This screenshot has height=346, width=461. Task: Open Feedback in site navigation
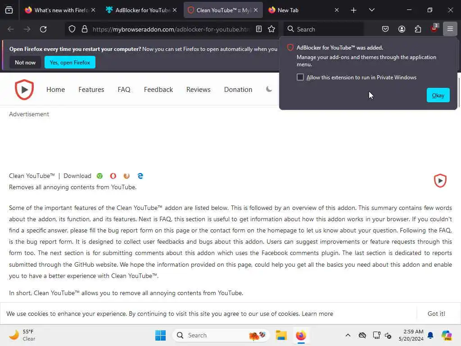(x=158, y=90)
